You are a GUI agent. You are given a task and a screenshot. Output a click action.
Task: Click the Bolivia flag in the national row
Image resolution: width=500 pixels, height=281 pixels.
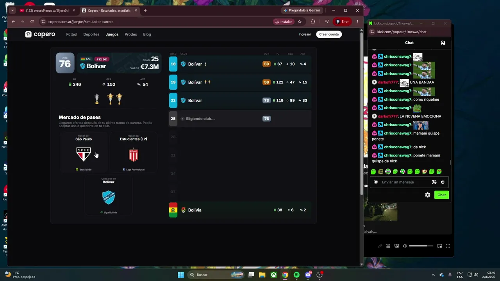coord(173,210)
